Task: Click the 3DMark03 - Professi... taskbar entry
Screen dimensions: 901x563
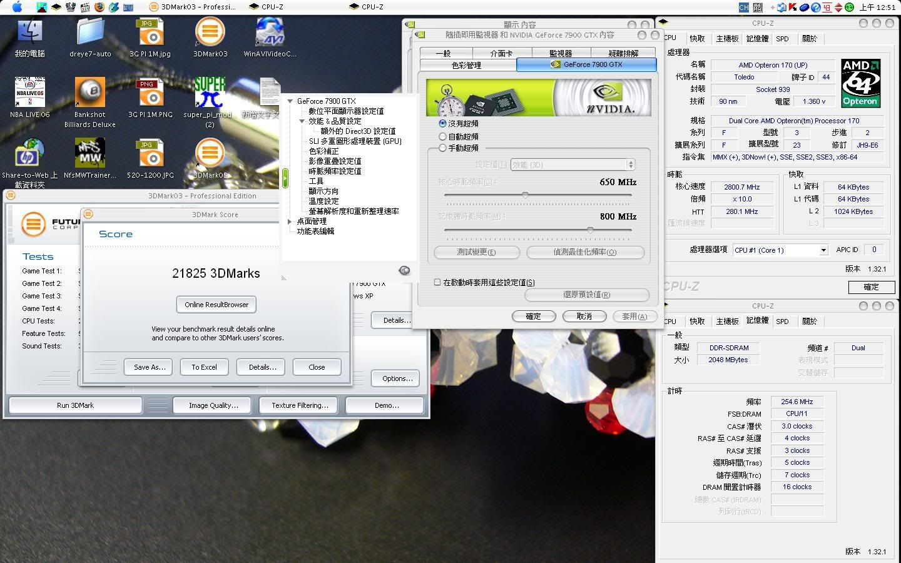Action: [x=193, y=7]
